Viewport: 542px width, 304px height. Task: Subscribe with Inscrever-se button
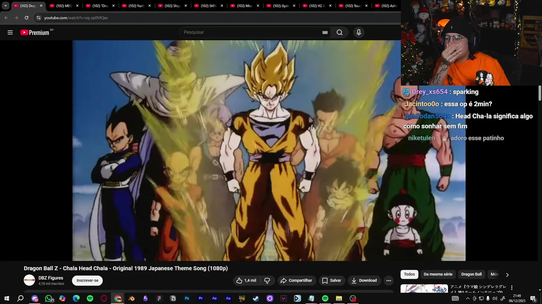[x=87, y=280]
